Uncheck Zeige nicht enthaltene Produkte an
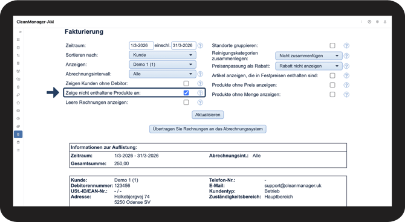This screenshot has height=222, width=405. (x=186, y=93)
